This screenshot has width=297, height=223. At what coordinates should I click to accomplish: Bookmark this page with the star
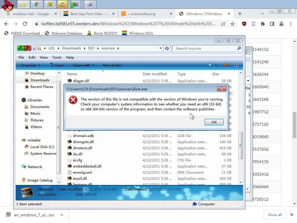(233, 24)
